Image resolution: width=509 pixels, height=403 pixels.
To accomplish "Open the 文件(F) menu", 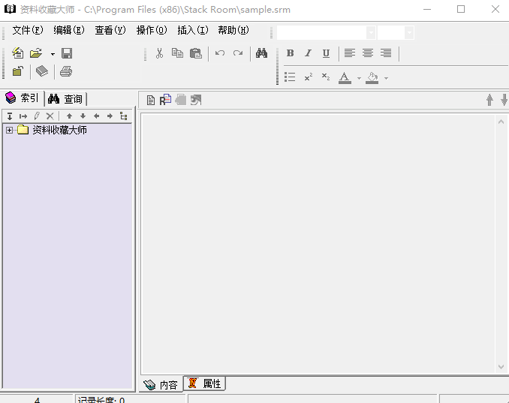I will [28, 31].
